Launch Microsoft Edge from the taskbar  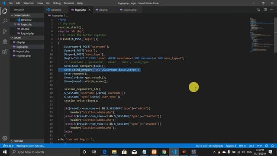(x=104, y=152)
